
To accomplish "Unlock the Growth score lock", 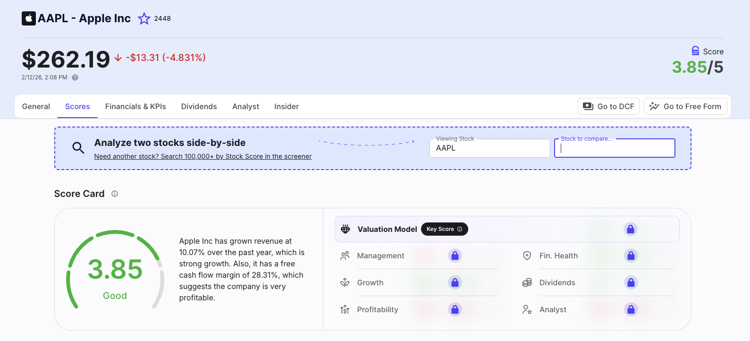I will (x=455, y=282).
